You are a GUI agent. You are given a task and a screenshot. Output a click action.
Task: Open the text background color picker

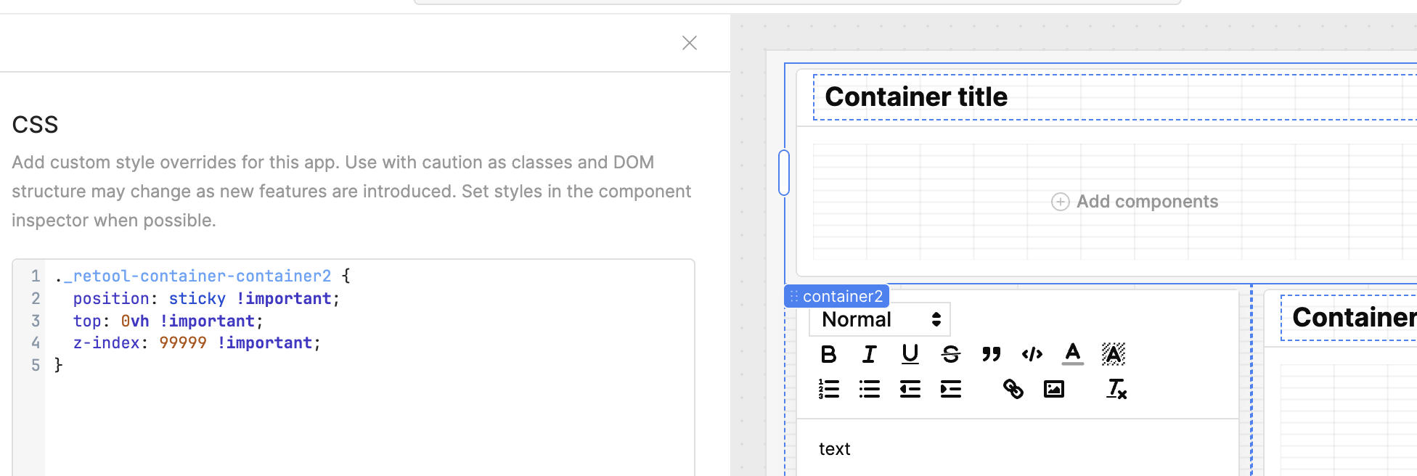1113,354
